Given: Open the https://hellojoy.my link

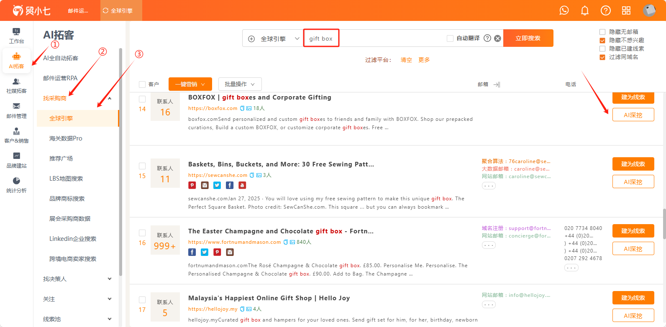Looking at the screenshot, I should (213, 309).
